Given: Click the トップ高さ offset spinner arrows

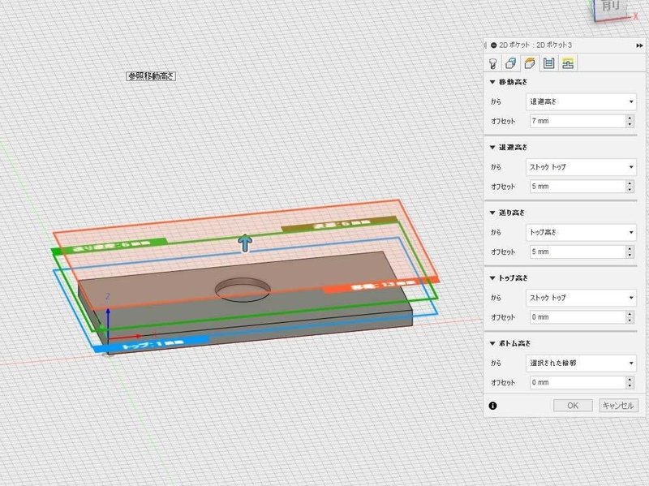Looking at the screenshot, I should pyautogui.click(x=630, y=317).
